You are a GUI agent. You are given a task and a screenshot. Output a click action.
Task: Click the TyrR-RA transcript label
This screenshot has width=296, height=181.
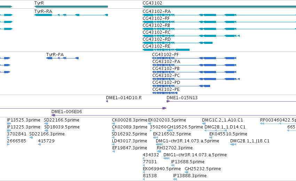tap(43, 11)
